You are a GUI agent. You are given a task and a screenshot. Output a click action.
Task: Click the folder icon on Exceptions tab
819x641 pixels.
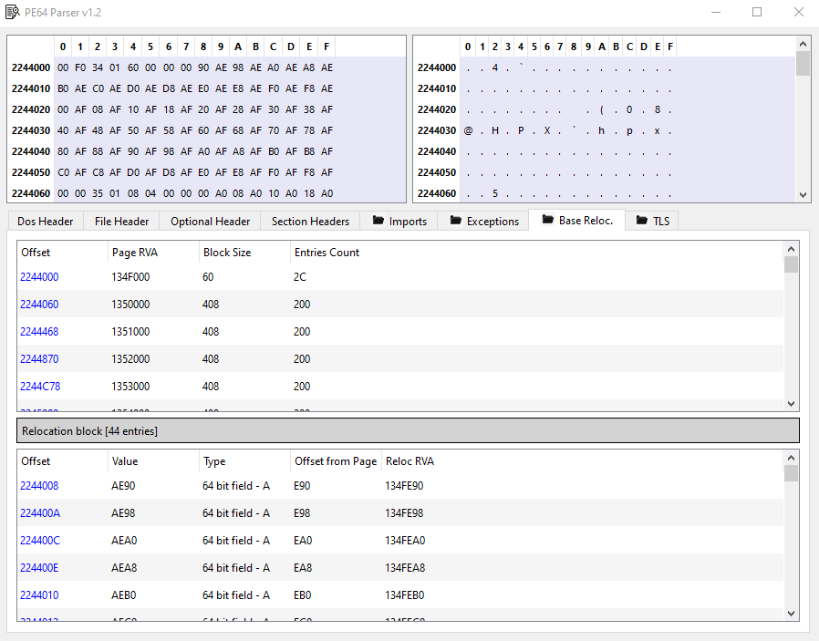(453, 221)
